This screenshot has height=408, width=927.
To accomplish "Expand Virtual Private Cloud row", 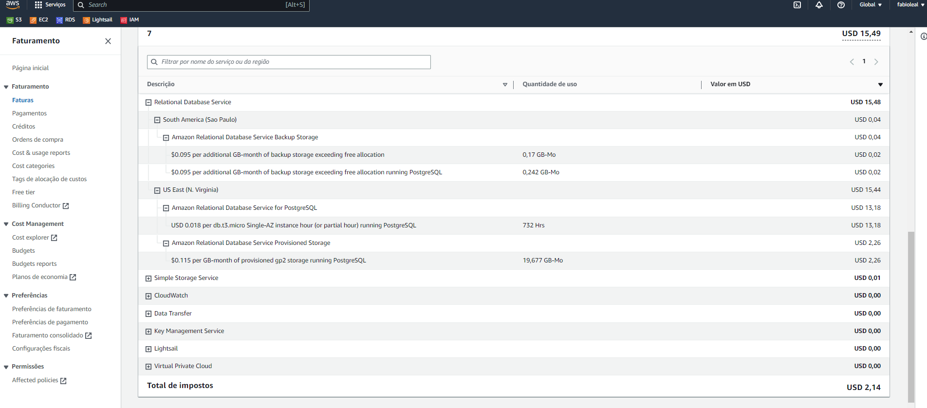I will pos(148,367).
